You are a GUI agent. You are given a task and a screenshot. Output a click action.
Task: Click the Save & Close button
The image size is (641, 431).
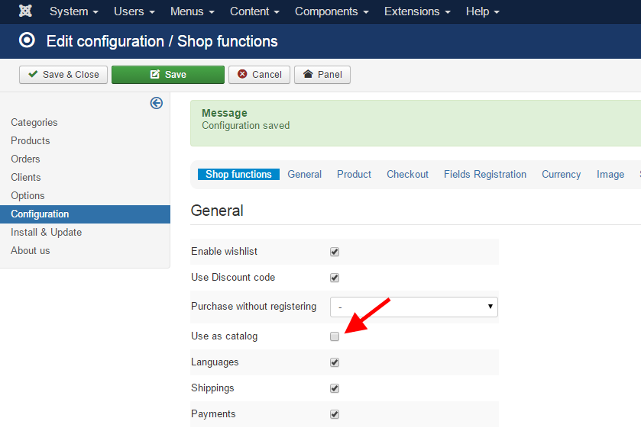pos(63,75)
